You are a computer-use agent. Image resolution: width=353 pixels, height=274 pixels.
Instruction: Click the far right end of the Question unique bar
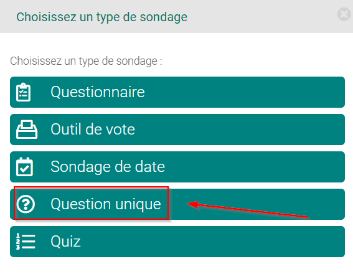click(329, 204)
